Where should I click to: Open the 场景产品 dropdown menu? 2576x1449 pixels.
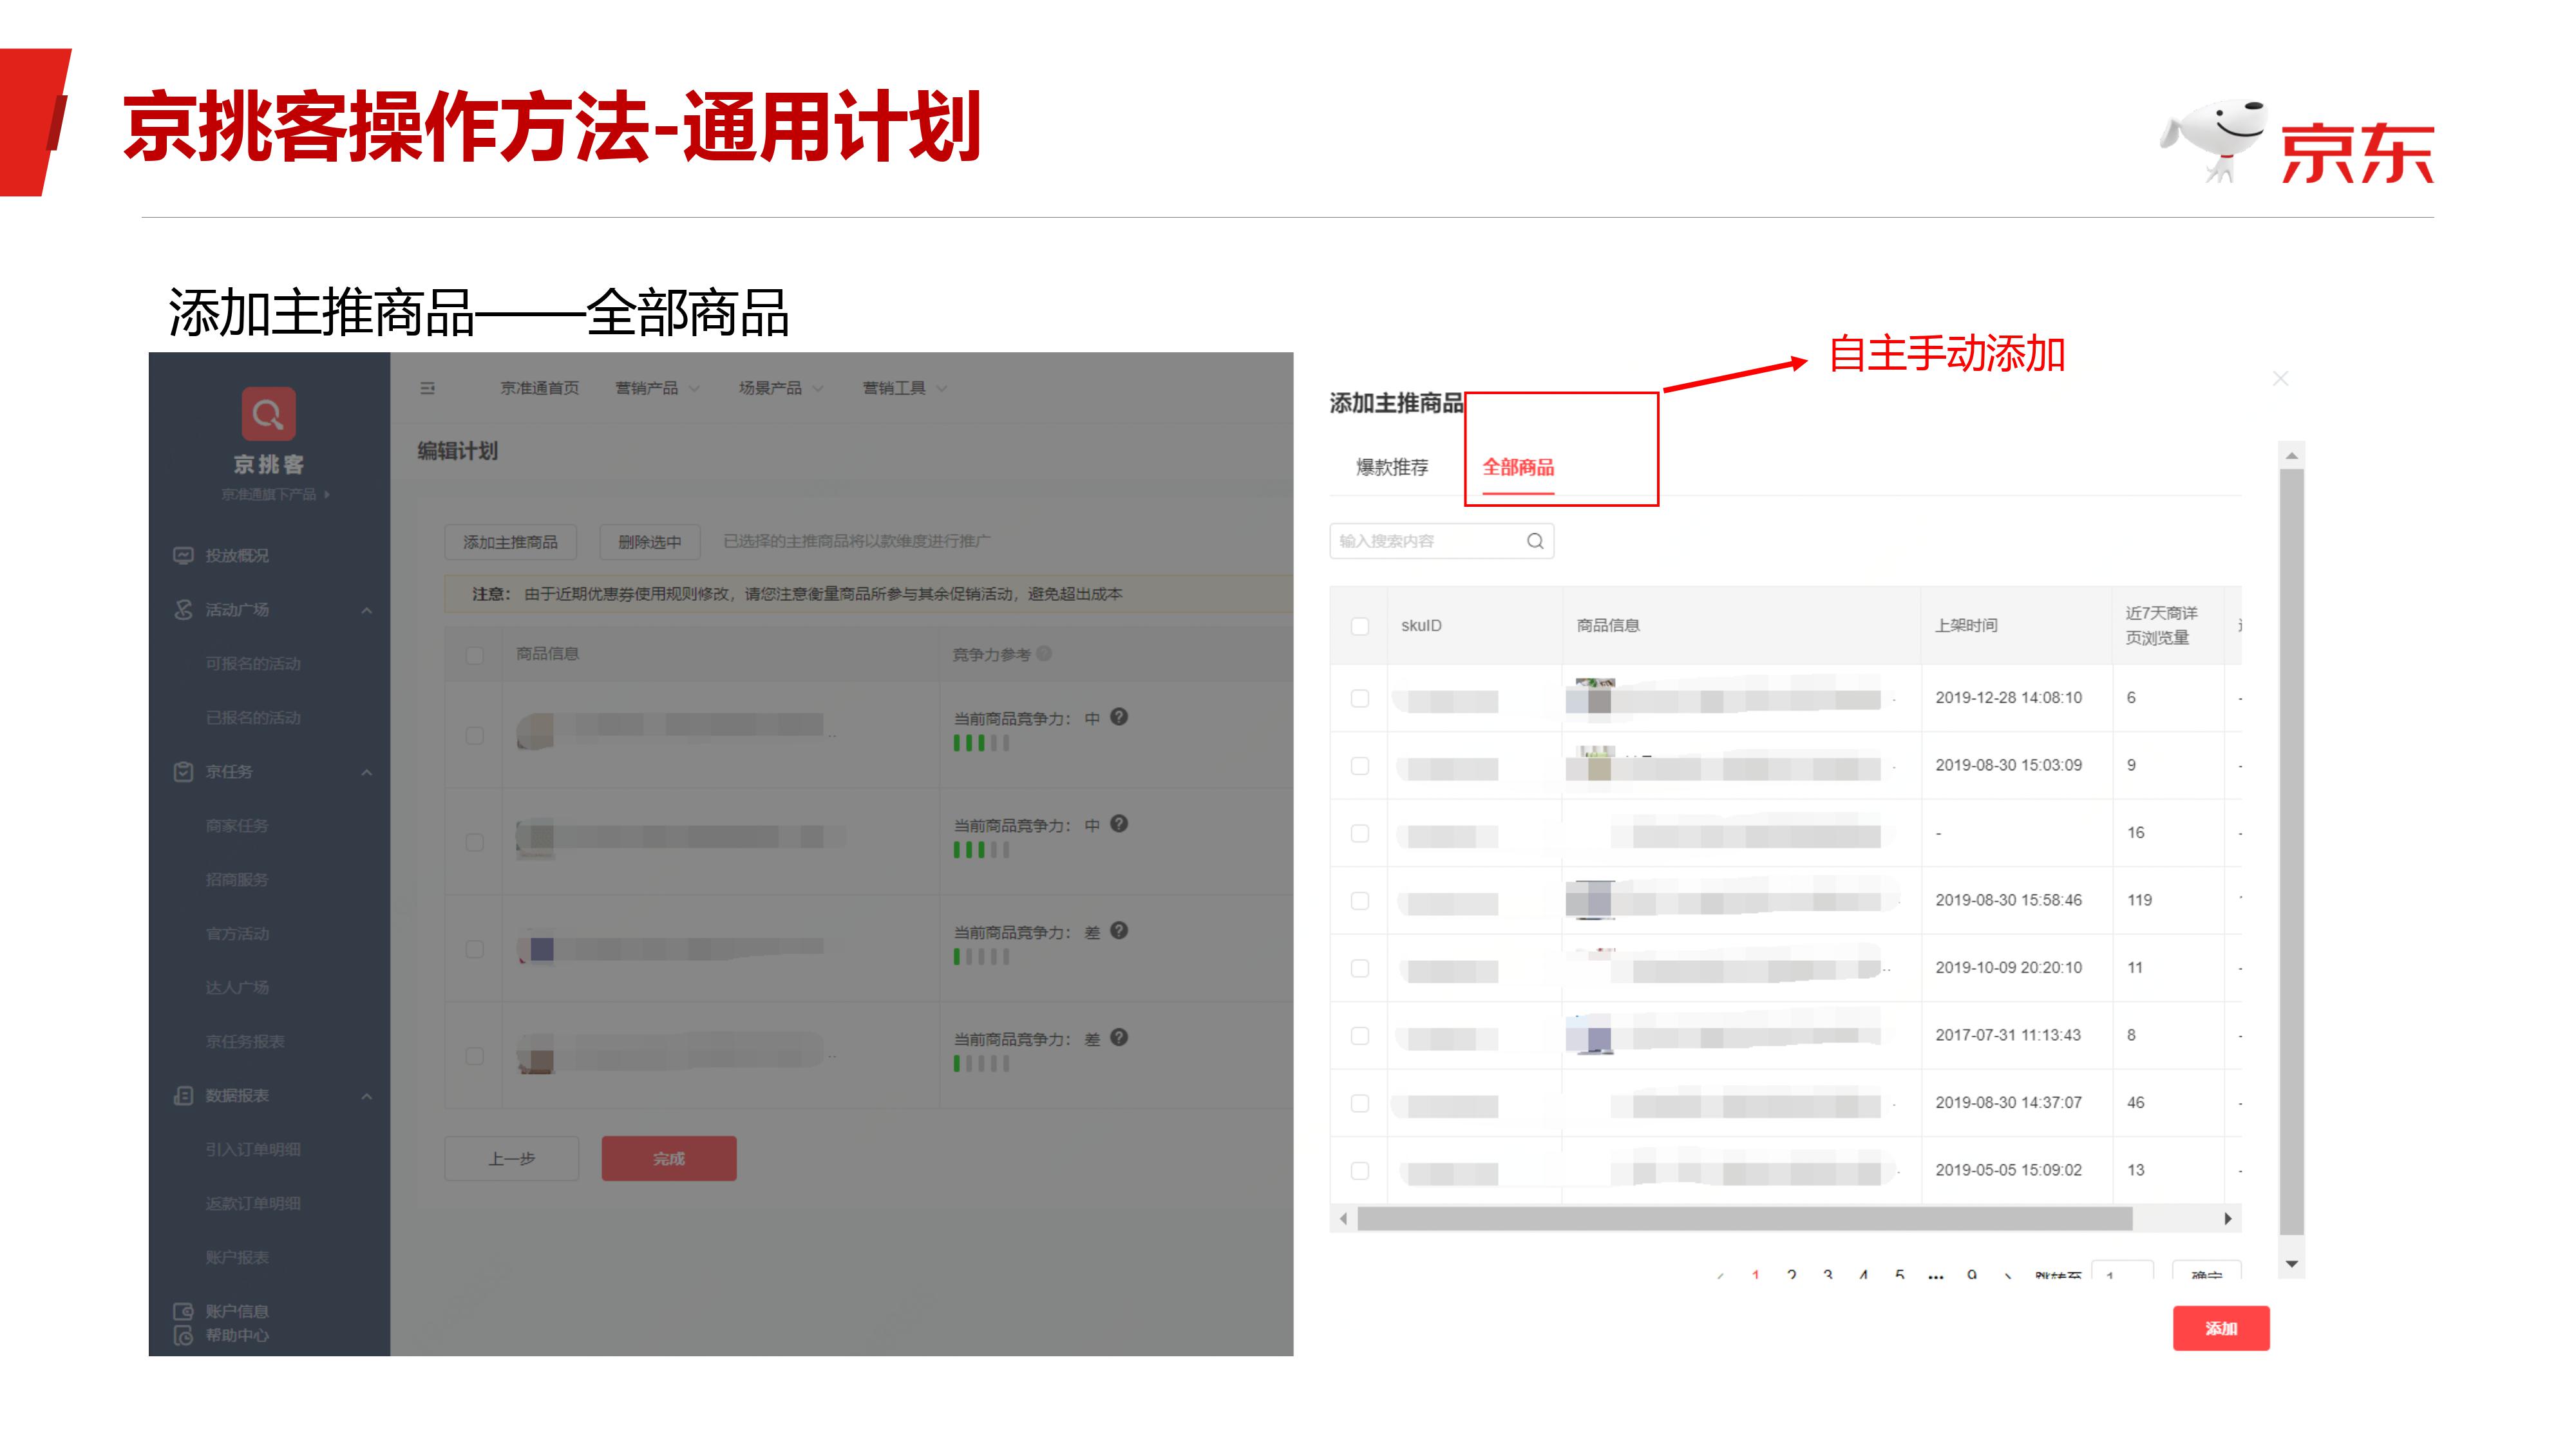[x=781, y=388]
